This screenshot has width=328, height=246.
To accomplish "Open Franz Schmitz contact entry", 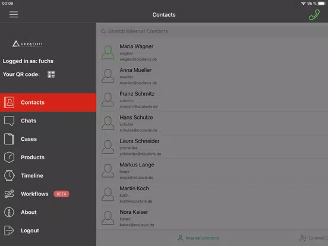I will (x=212, y=100).
